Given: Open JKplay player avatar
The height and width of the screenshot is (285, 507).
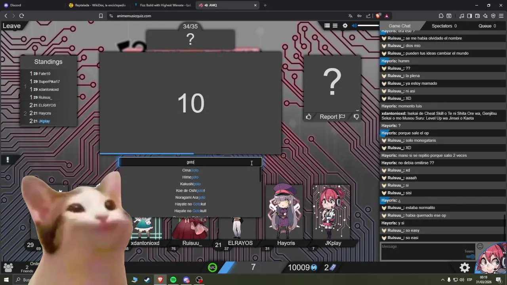Looking at the screenshot, I should (x=332, y=212).
